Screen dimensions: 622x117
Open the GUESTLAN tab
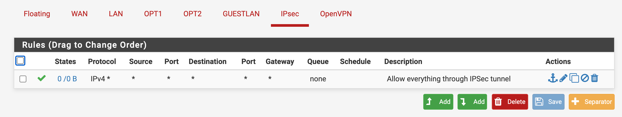coord(241,14)
